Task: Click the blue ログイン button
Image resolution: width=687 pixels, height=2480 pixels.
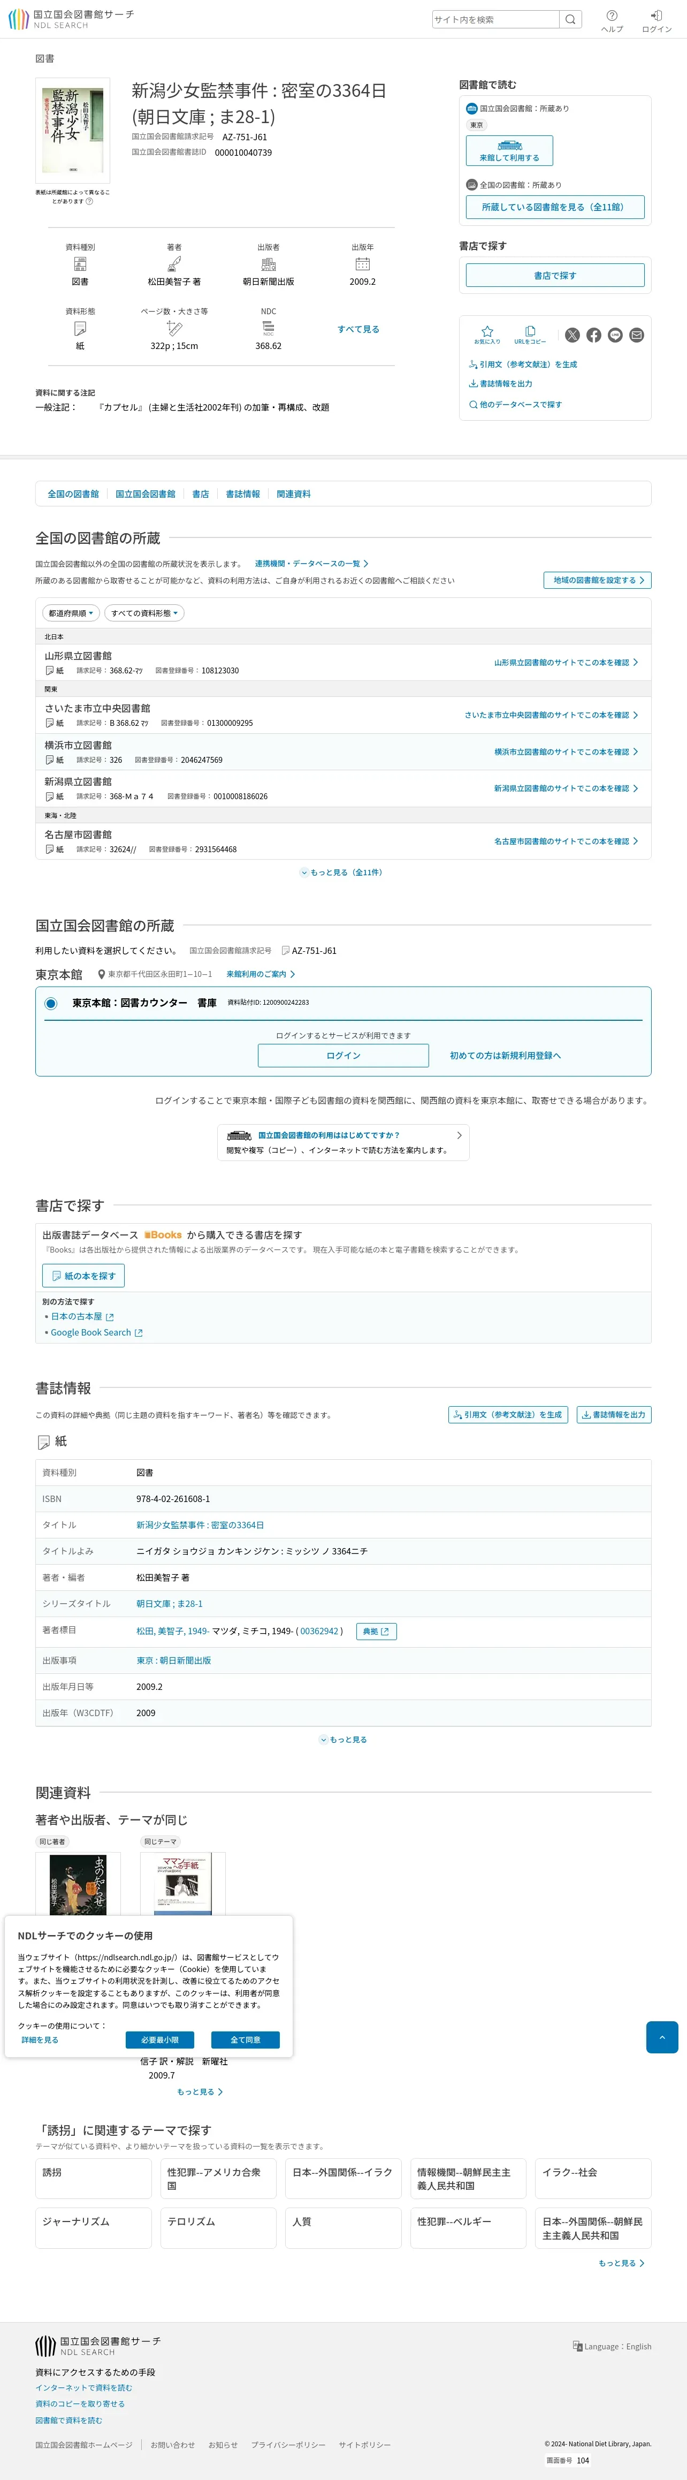Action: [343, 1055]
